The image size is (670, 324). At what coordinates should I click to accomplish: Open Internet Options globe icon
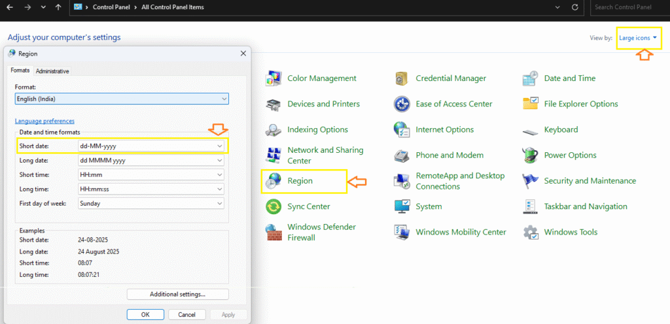coord(402,129)
